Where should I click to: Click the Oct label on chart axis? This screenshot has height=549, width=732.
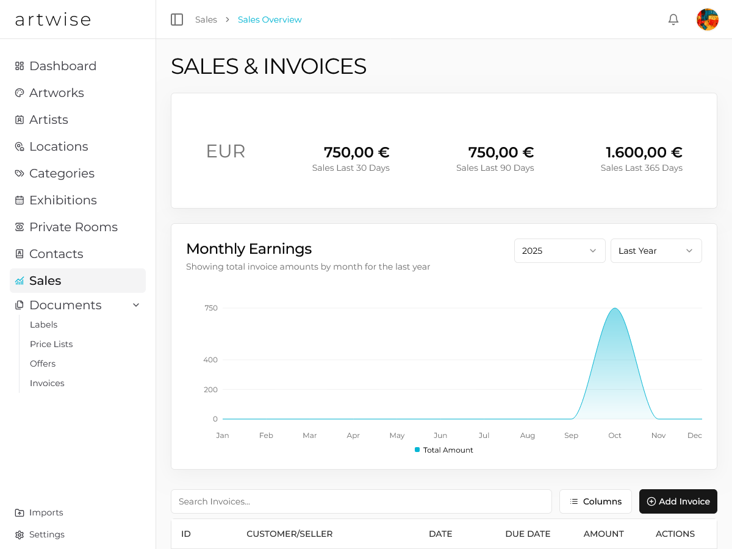(615, 436)
